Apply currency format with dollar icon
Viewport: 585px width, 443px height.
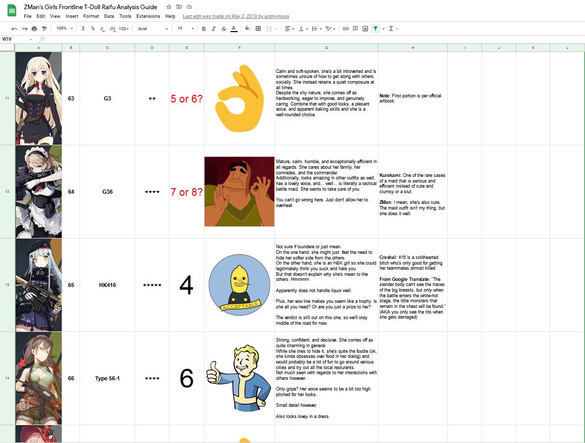coord(83,29)
